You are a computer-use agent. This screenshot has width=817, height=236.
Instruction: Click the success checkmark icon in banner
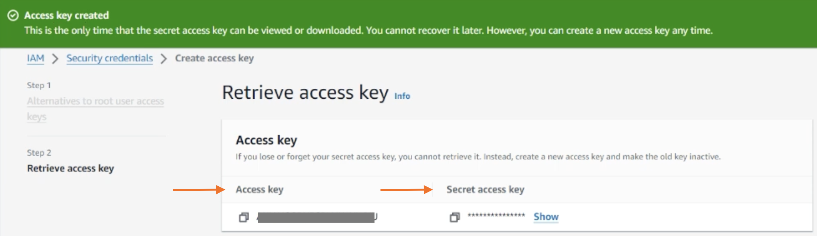point(13,16)
